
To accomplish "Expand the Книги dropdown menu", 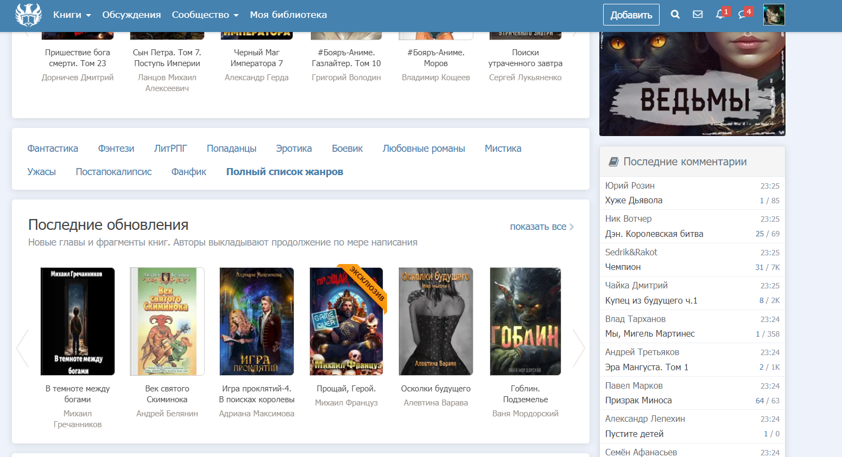I will click(x=72, y=15).
